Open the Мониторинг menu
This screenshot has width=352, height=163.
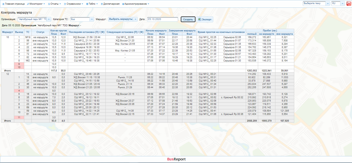[36, 4]
